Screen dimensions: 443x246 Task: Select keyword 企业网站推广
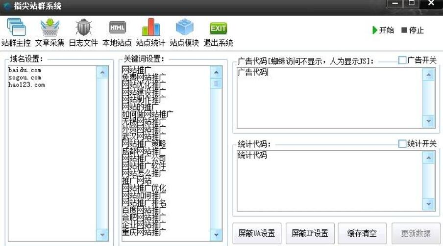tap(144, 225)
